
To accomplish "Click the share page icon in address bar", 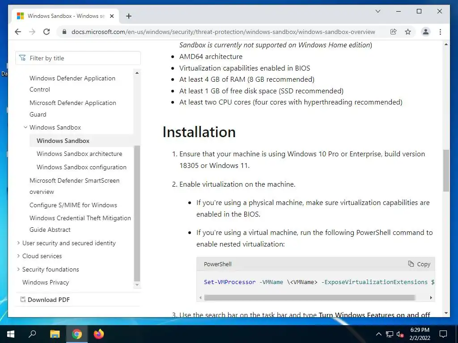I will click(x=394, y=32).
